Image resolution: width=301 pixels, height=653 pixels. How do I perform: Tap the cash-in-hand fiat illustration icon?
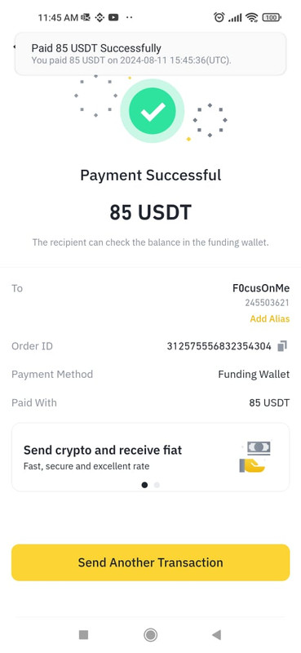tap(255, 457)
